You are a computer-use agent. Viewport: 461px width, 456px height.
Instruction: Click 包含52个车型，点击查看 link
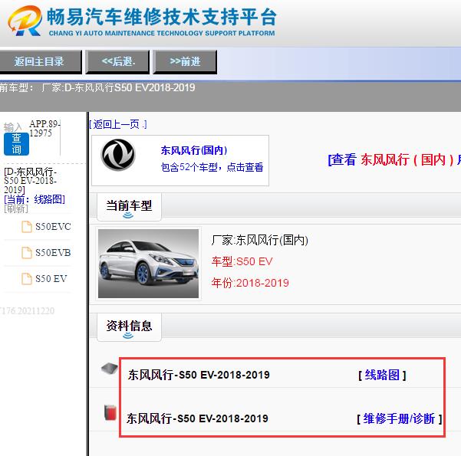point(212,167)
